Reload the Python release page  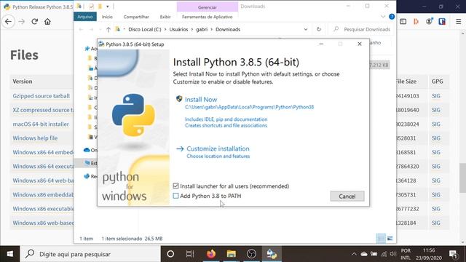click(x=34, y=21)
